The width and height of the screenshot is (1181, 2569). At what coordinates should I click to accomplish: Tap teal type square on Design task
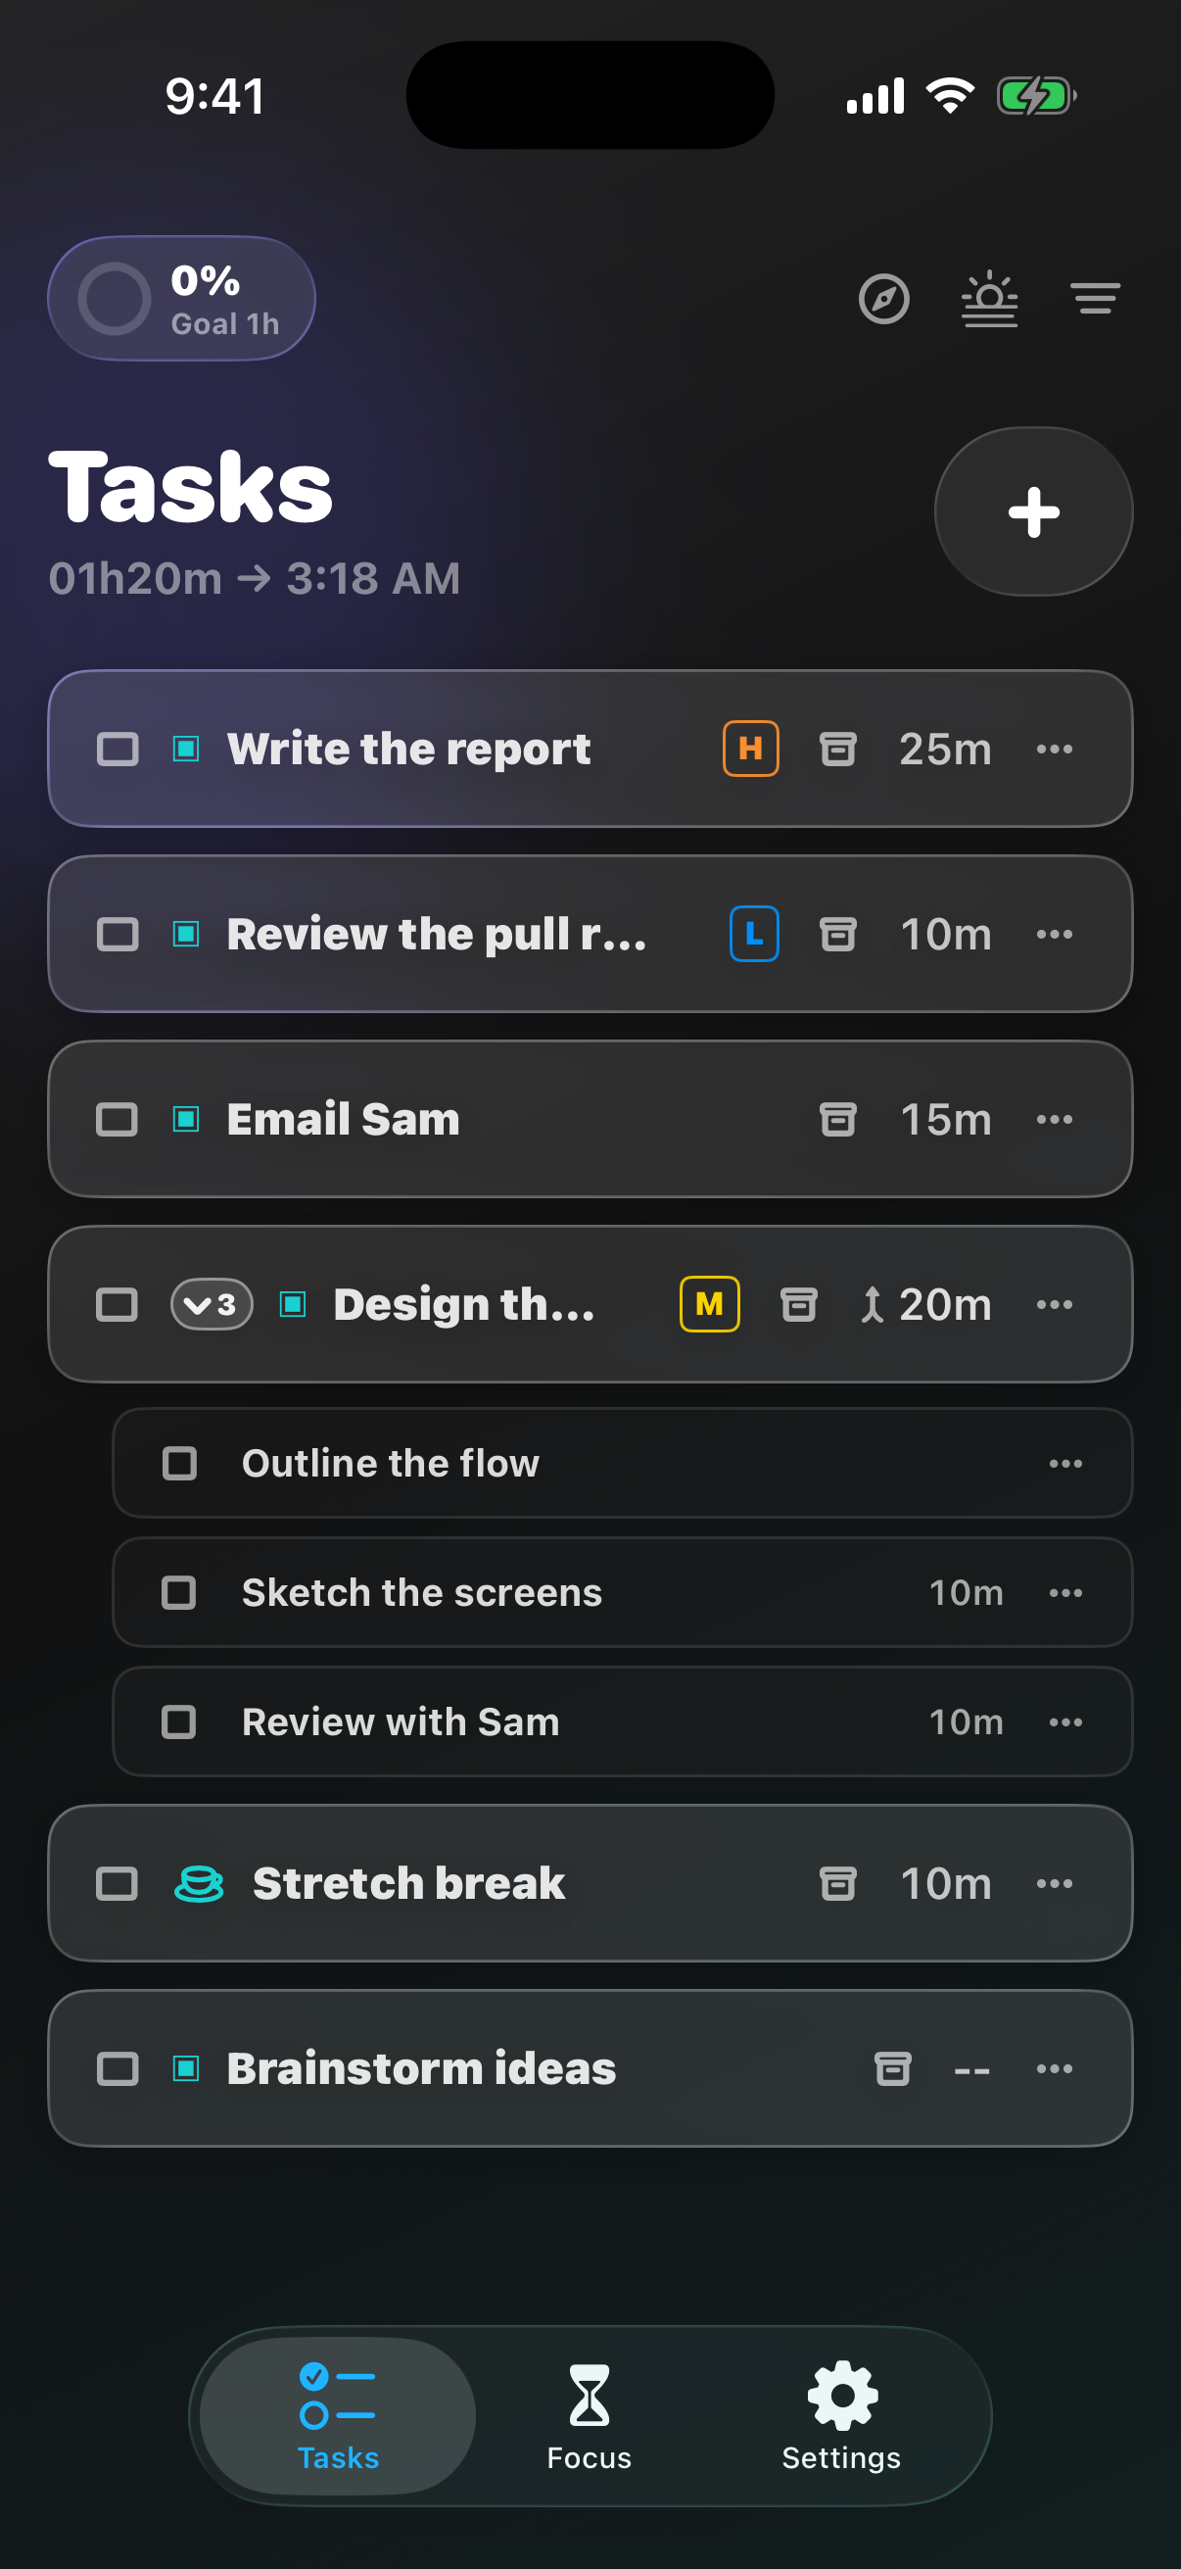pyautogui.click(x=293, y=1304)
